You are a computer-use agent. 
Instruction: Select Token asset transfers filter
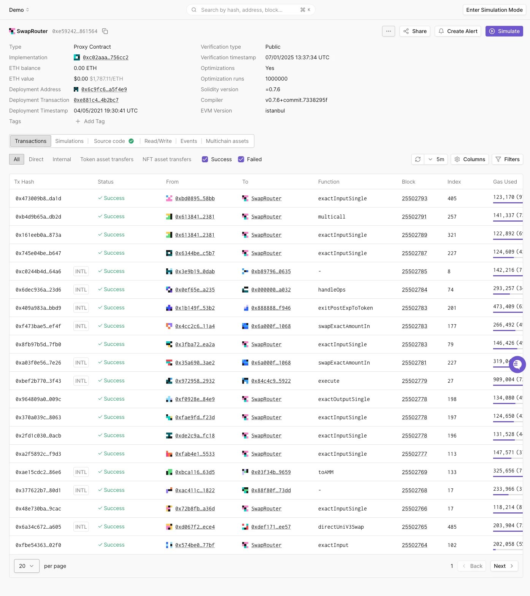tap(107, 159)
